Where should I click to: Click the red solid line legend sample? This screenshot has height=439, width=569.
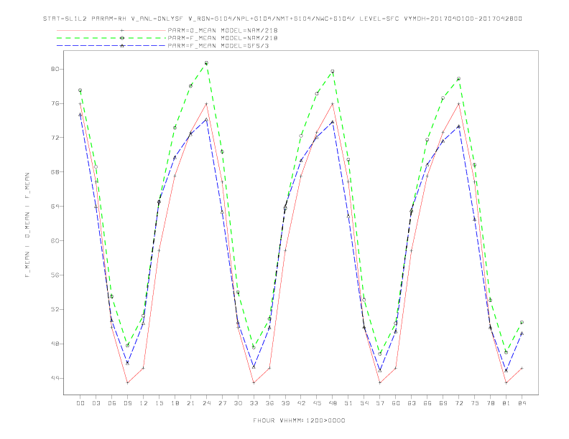pos(111,30)
